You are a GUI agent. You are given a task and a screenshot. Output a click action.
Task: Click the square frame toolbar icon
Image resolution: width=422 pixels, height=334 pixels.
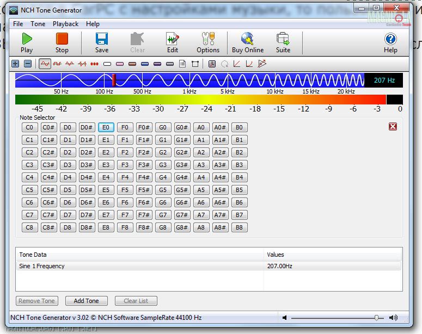pyautogui.click(x=195, y=64)
